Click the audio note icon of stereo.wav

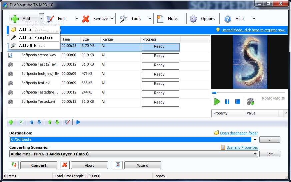point(10,55)
